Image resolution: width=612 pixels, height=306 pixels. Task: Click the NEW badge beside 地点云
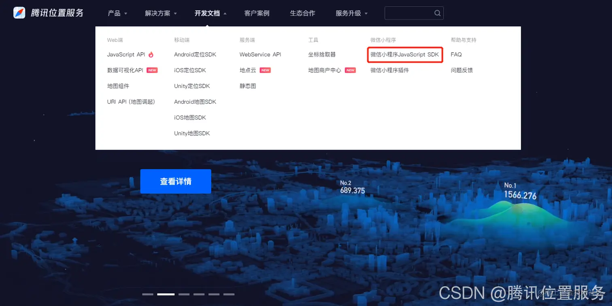click(265, 70)
